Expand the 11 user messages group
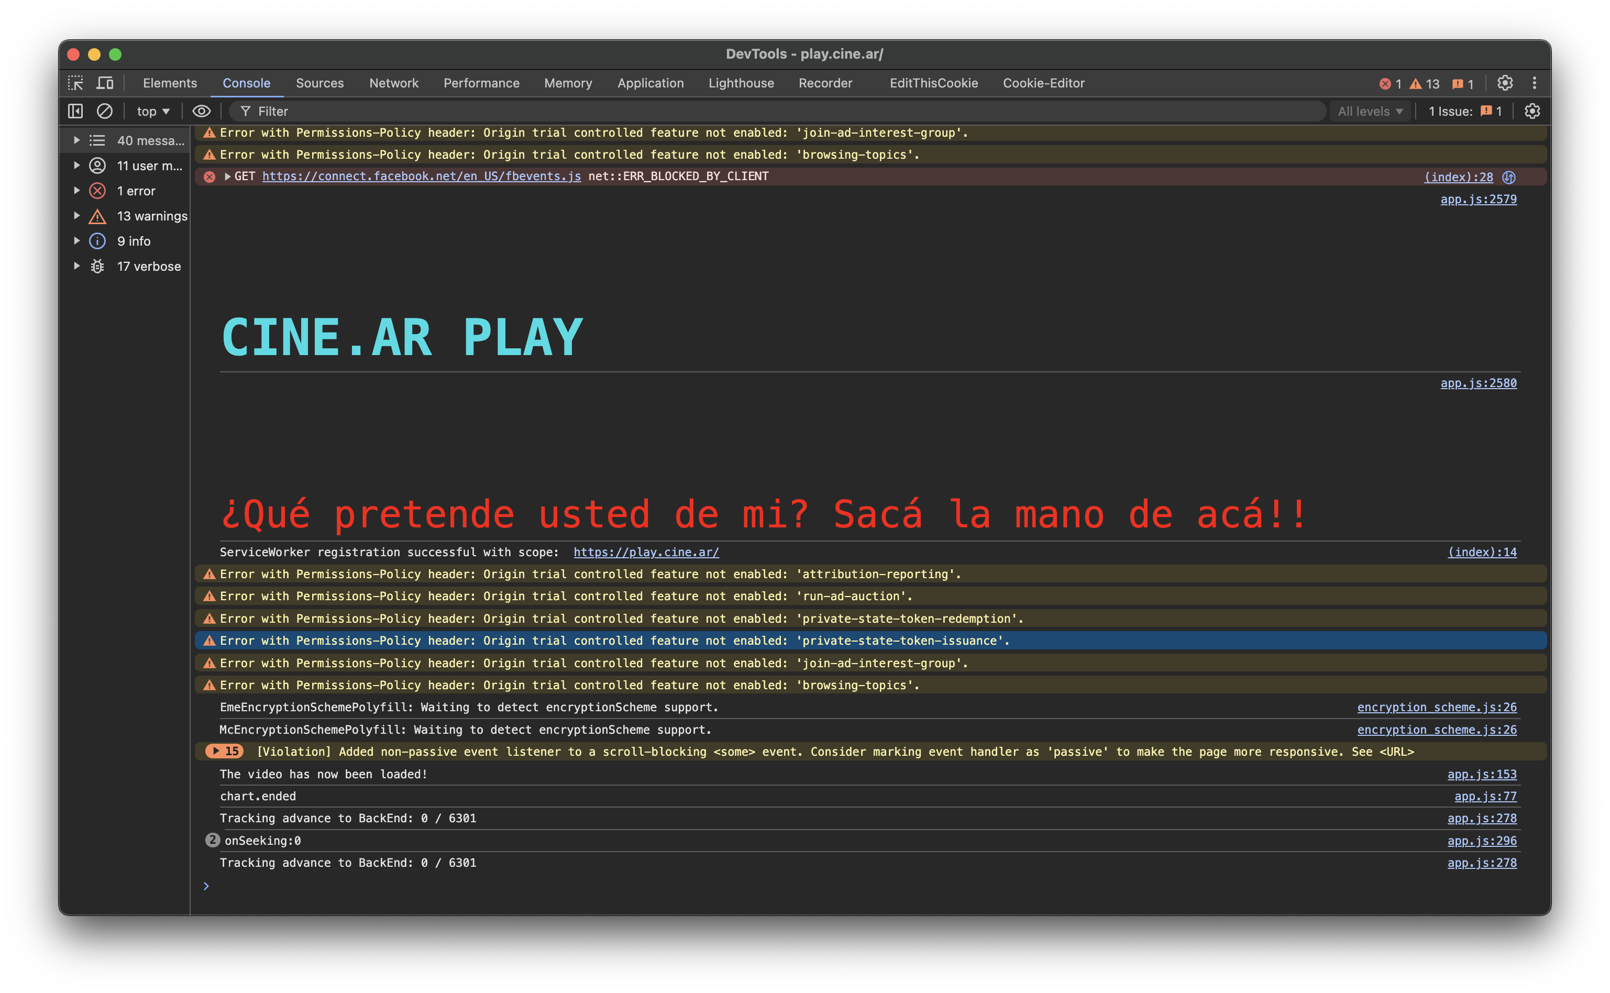 (x=77, y=165)
